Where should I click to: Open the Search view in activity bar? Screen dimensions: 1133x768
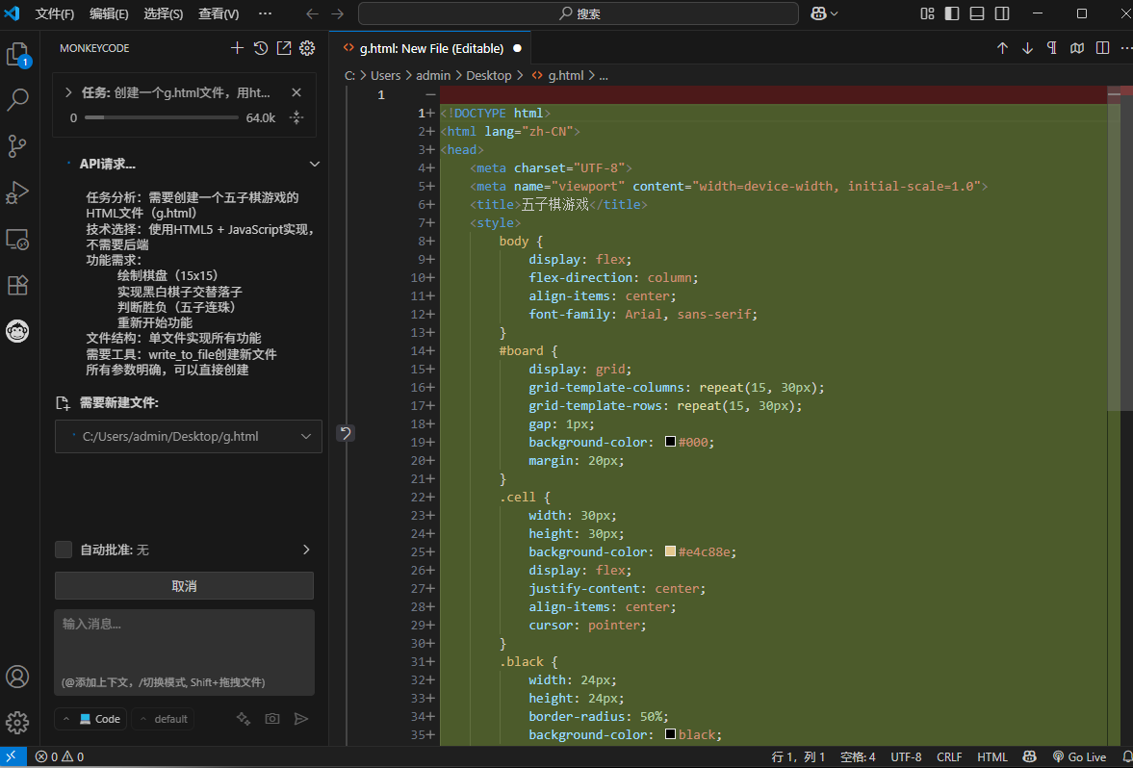pos(17,100)
